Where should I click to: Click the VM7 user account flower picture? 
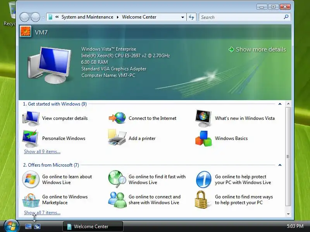pyautogui.click(x=26, y=32)
